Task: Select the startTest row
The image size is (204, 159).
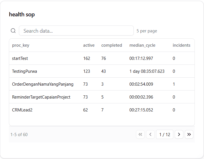Action: click(x=20, y=58)
